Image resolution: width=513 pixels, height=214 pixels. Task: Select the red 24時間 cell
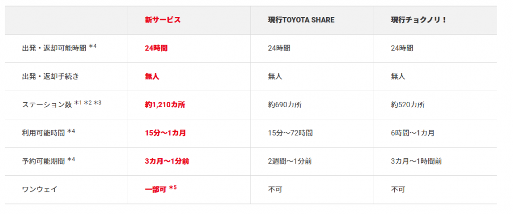tap(156, 49)
